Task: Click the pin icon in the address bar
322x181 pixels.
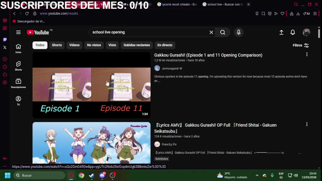Action: [257, 14]
